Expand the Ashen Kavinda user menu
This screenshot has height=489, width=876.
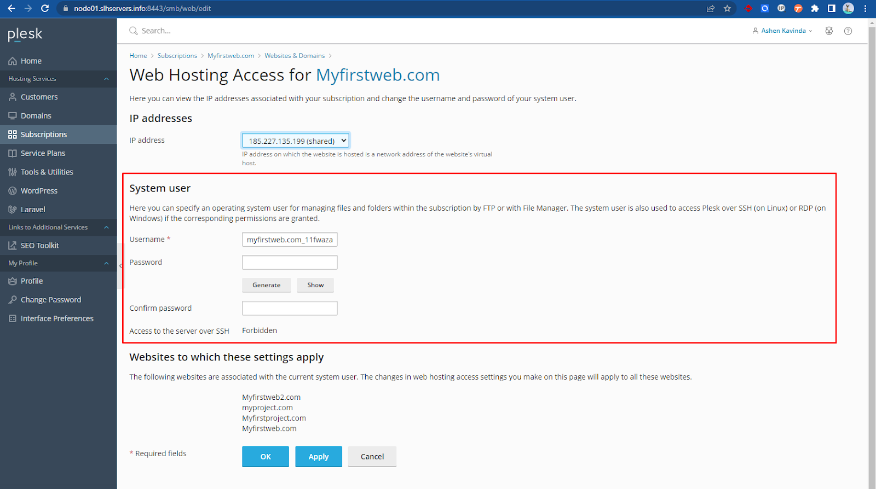coord(782,31)
